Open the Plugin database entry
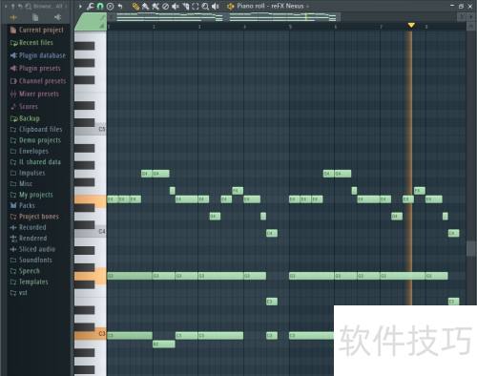Screen dimensions: 477x376 (x=38, y=55)
